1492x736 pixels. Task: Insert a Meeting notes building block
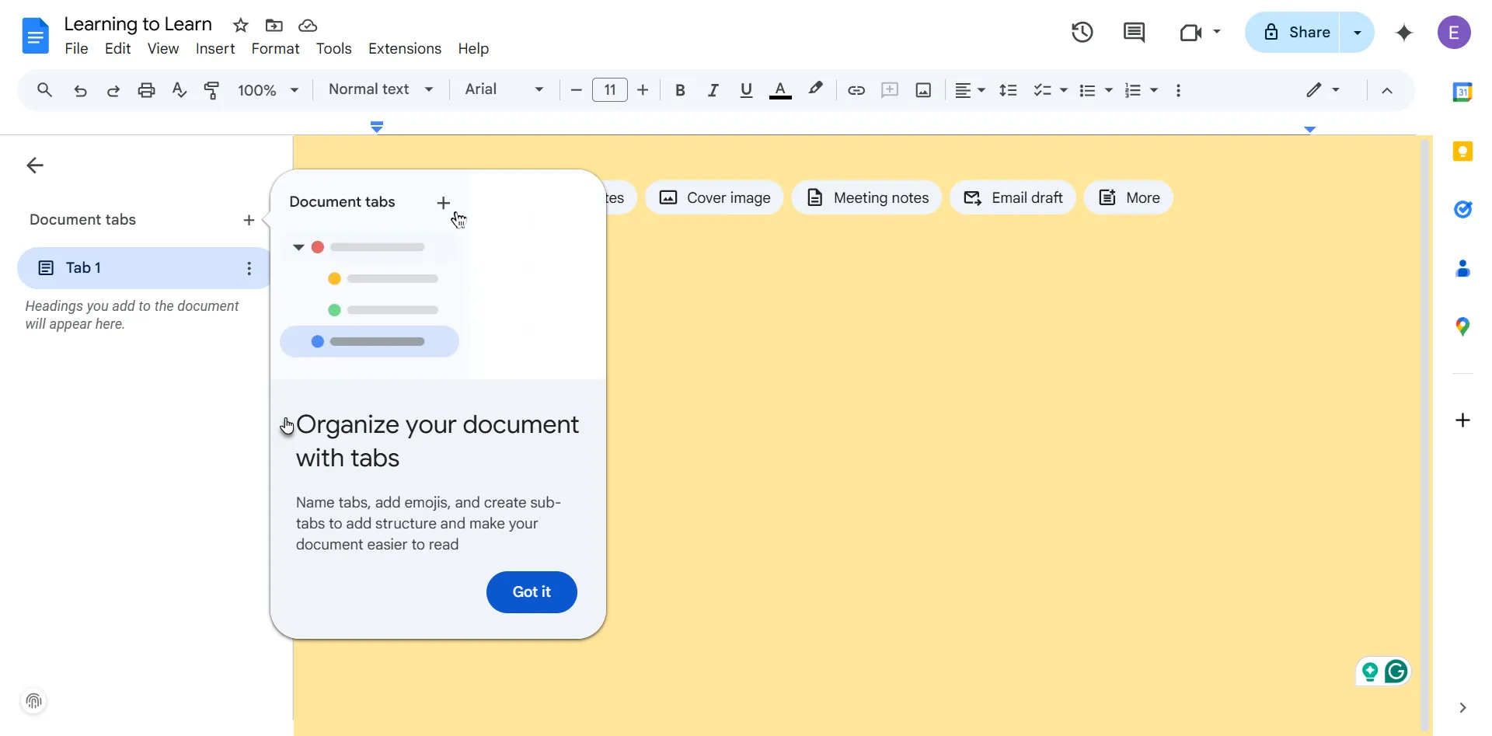click(866, 197)
